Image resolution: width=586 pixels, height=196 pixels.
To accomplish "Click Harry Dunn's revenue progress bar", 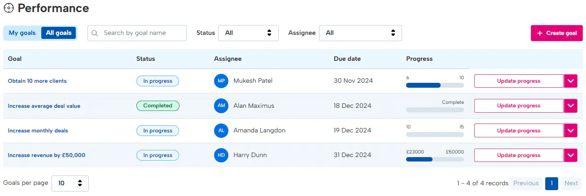I will pos(435,159).
